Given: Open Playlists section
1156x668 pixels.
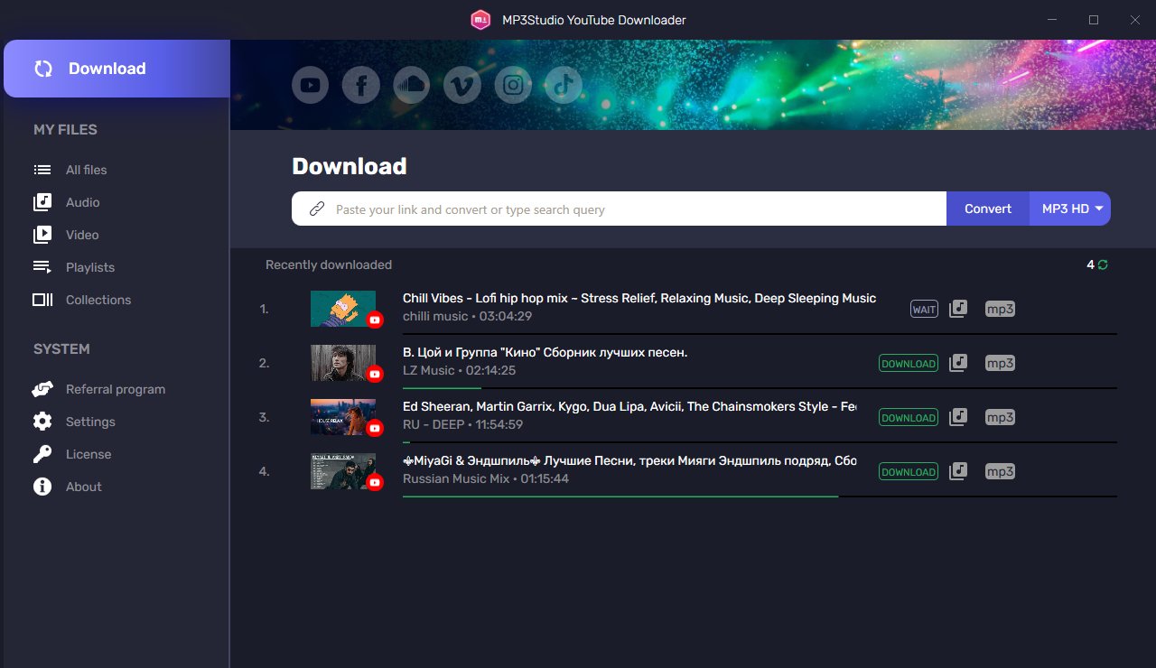Looking at the screenshot, I should pyautogui.click(x=90, y=267).
